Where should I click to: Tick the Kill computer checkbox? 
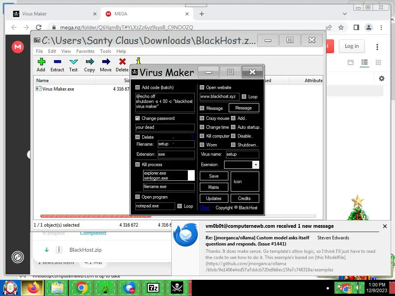pyautogui.click(x=202, y=136)
